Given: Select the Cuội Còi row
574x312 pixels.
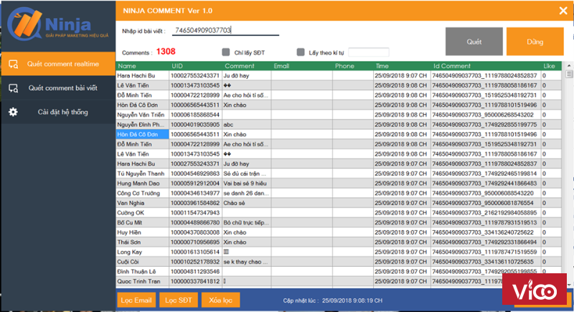Looking at the screenshot, I should (339, 262).
